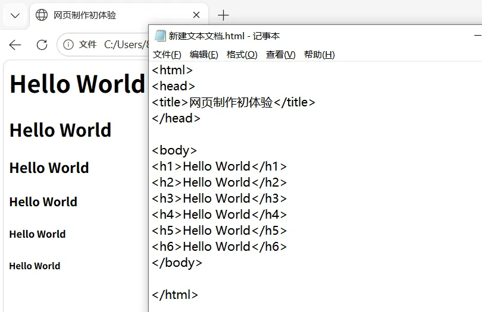Click the <html> opening tag line in Notepad
This screenshot has height=312, width=482.
(172, 70)
